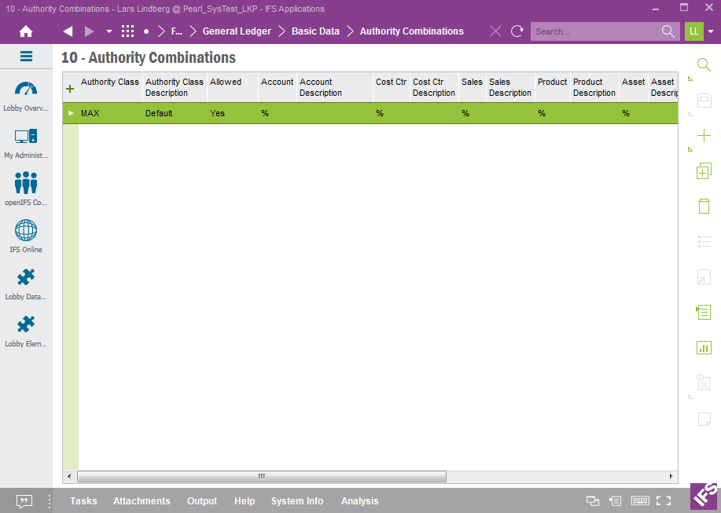Click the Duplicate record icon

coord(704,170)
